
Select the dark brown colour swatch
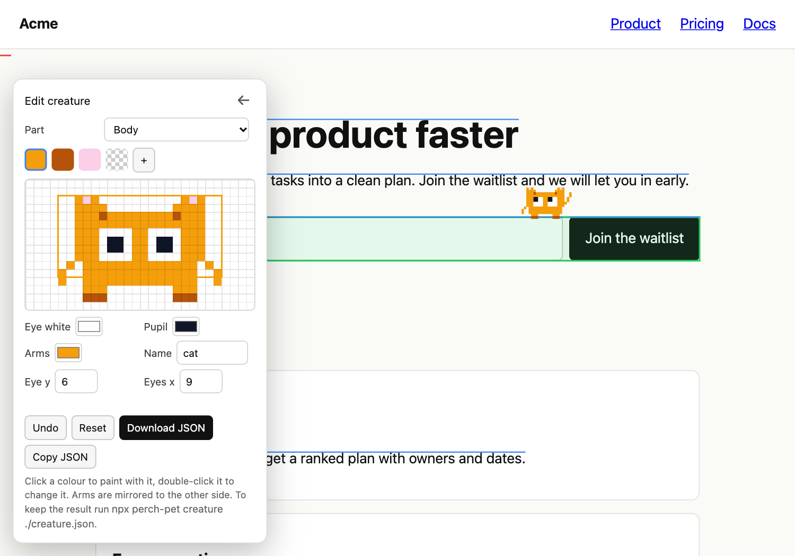click(x=63, y=160)
